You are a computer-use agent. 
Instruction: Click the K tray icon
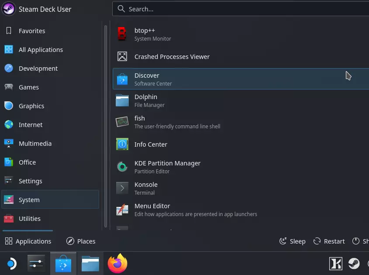tap(335, 264)
